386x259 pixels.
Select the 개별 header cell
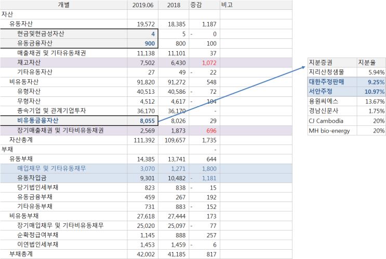64,5
